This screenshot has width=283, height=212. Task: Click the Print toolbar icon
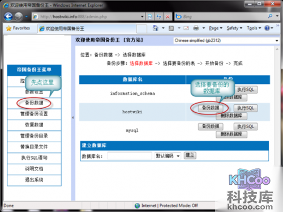[196, 28]
